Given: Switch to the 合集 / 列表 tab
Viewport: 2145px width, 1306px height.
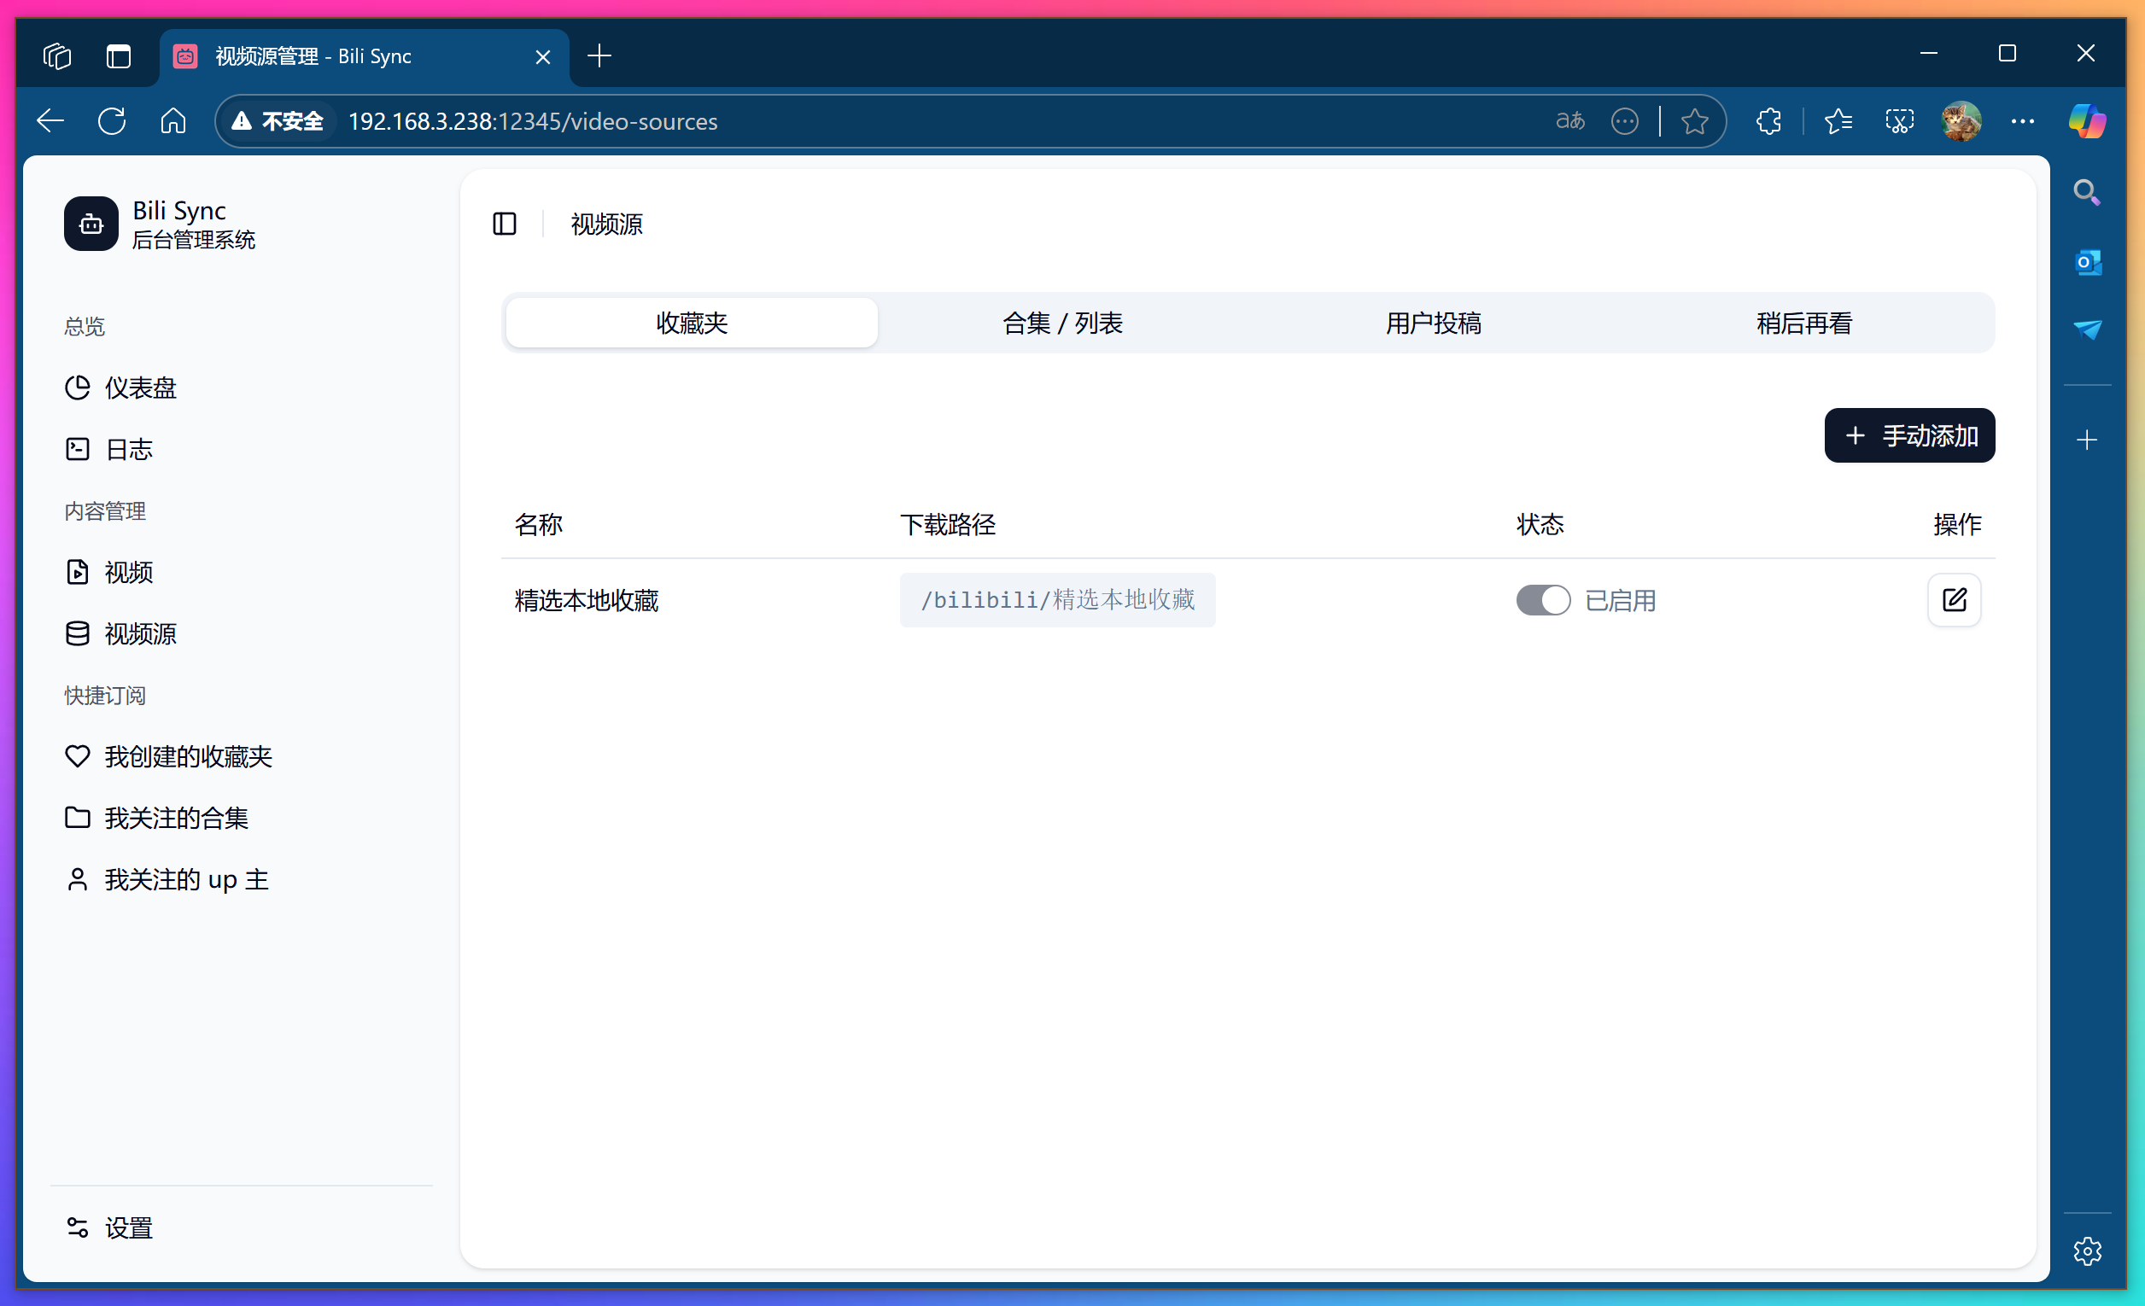Looking at the screenshot, I should (1061, 323).
